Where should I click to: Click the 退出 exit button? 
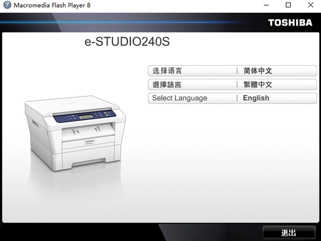click(289, 232)
